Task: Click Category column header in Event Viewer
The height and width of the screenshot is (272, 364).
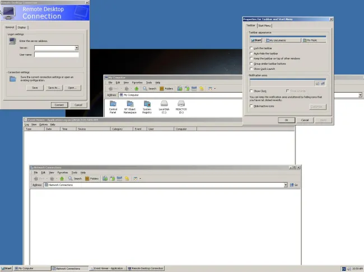Action: click(x=122, y=129)
